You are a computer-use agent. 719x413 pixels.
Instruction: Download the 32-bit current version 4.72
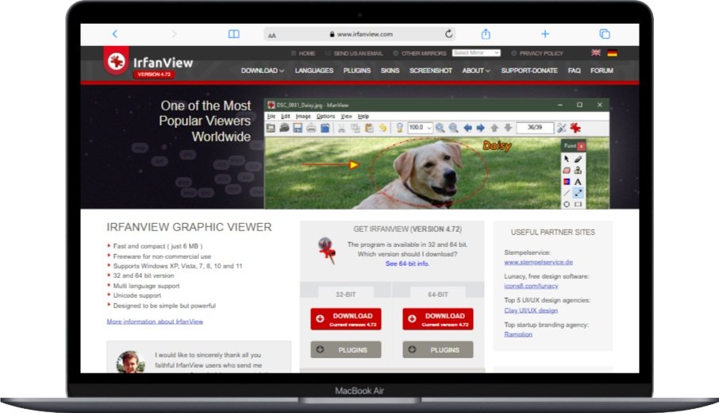[346, 319]
